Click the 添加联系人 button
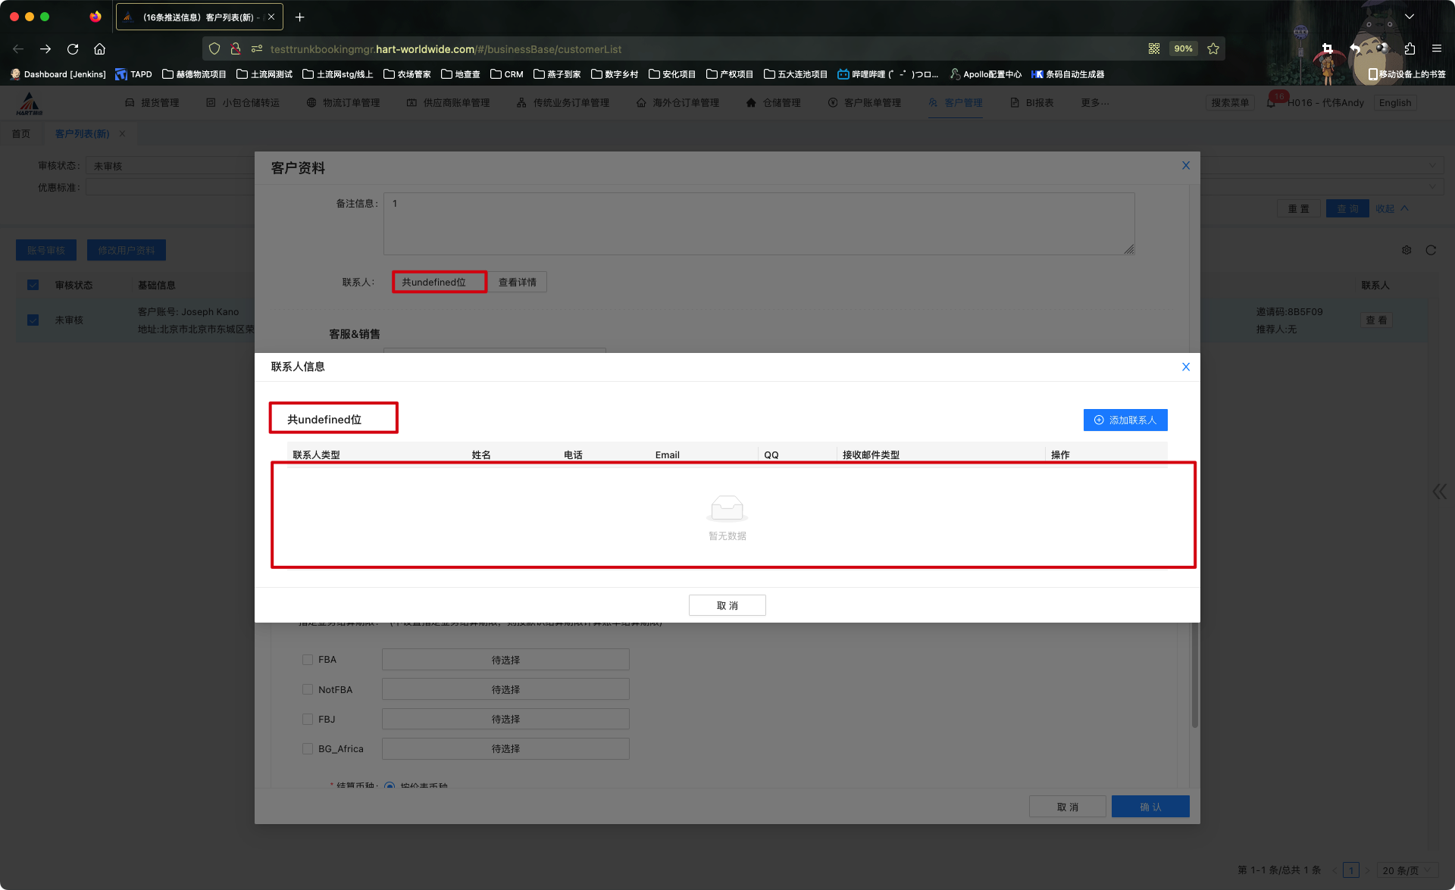 click(x=1125, y=420)
